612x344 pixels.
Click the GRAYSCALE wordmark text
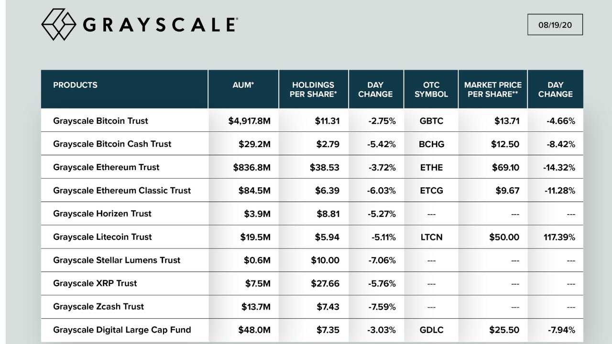point(160,25)
